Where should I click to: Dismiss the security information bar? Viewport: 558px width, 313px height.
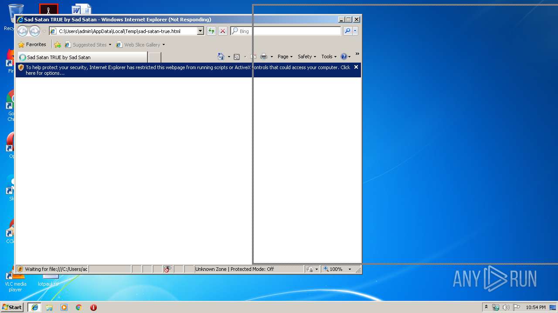(x=356, y=67)
